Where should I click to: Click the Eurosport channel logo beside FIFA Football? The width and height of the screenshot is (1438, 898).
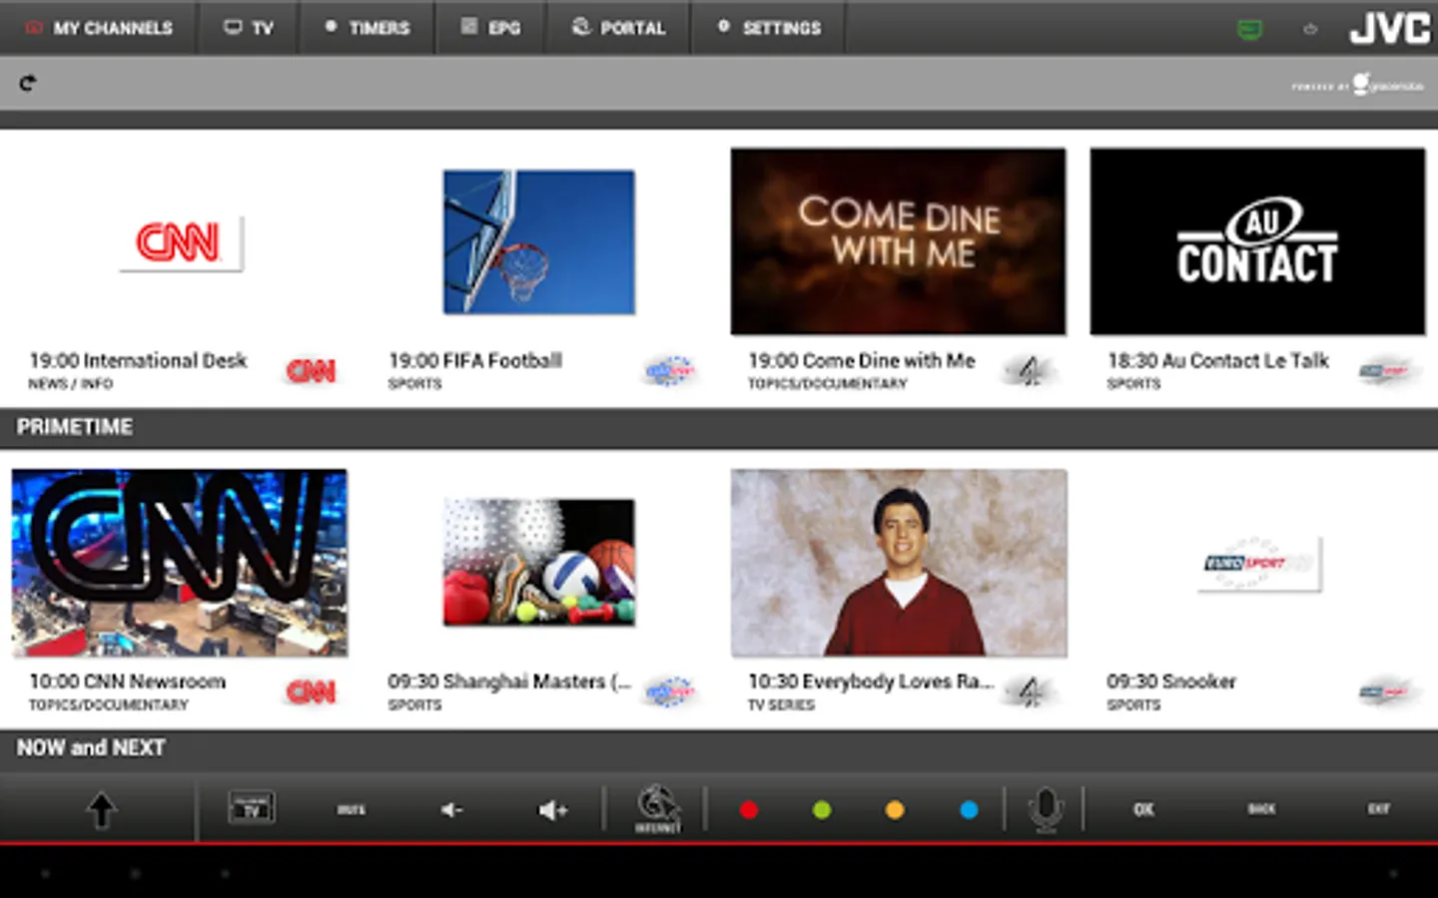click(x=669, y=371)
